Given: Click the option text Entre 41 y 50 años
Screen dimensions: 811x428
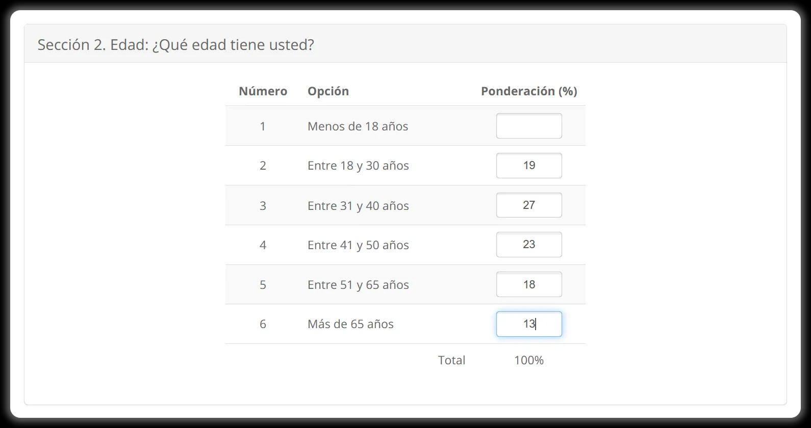Looking at the screenshot, I should point(358,245).
